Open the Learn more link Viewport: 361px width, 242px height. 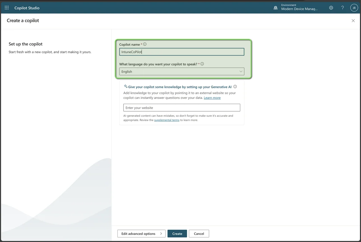coord(212,98)
